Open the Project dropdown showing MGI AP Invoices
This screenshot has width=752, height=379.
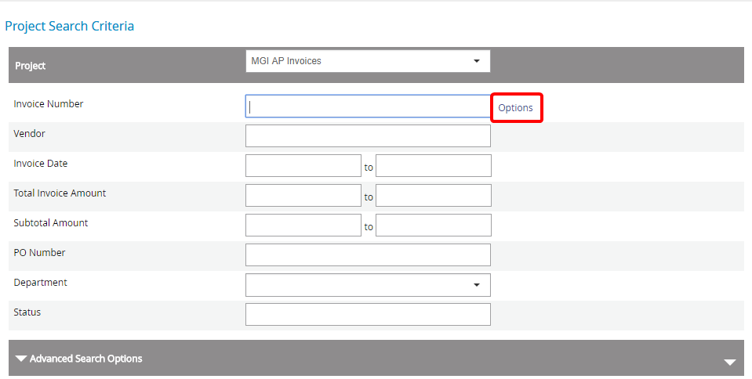[x=368, y=61]
